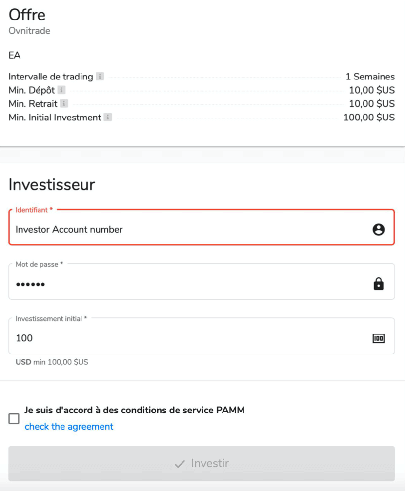The height and width of the screenshot is (491, 405).
Task: Click the info icon next to Min. Dépôt
Action: tap(61, 90)
